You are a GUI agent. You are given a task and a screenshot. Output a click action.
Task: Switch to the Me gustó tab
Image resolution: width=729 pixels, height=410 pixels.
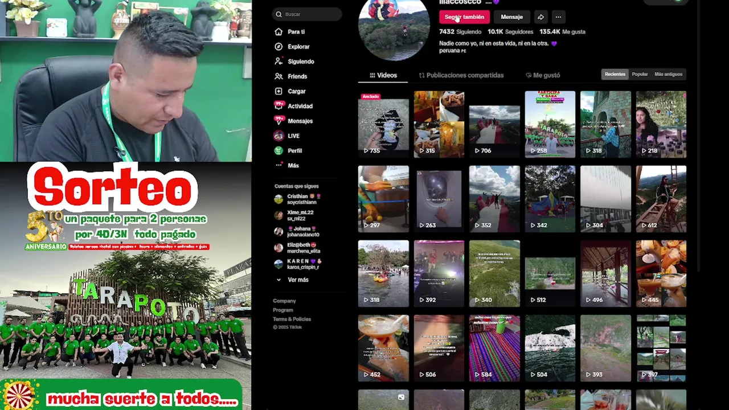542,75
